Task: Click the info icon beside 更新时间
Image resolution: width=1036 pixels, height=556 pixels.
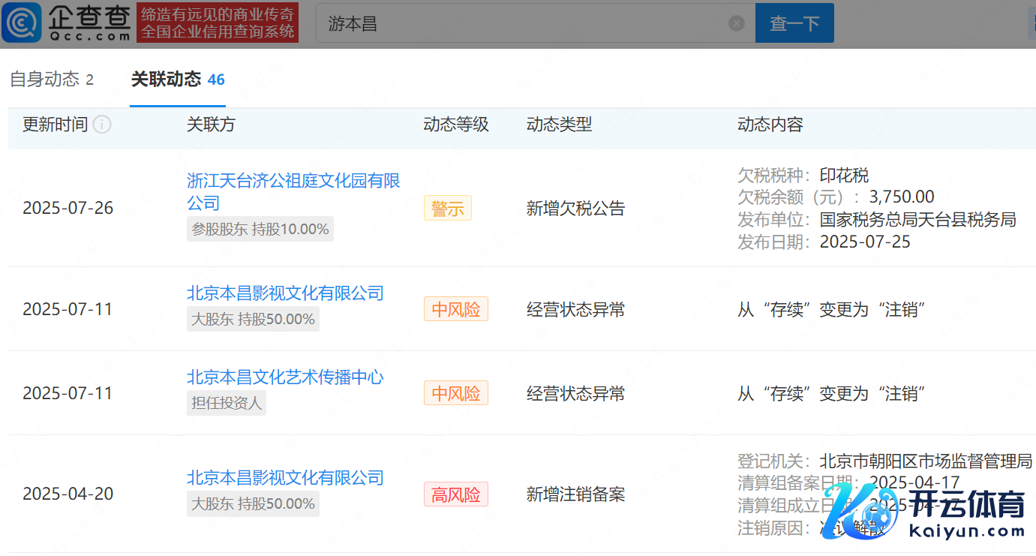Action: click(x=102, y=125)
